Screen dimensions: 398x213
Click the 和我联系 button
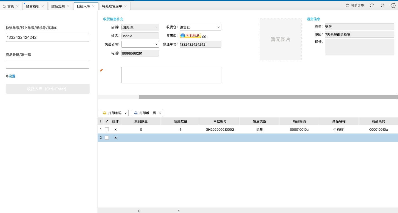pyautogui.click(x=190, y=35)
